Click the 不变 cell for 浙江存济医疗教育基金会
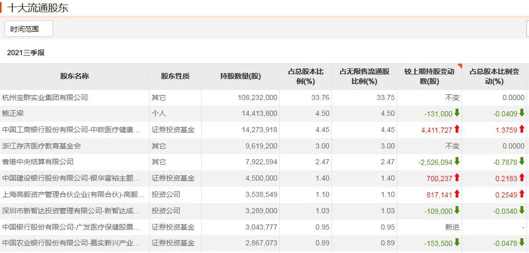The width and height of the screenshot is (529, 253). point(452,146)
